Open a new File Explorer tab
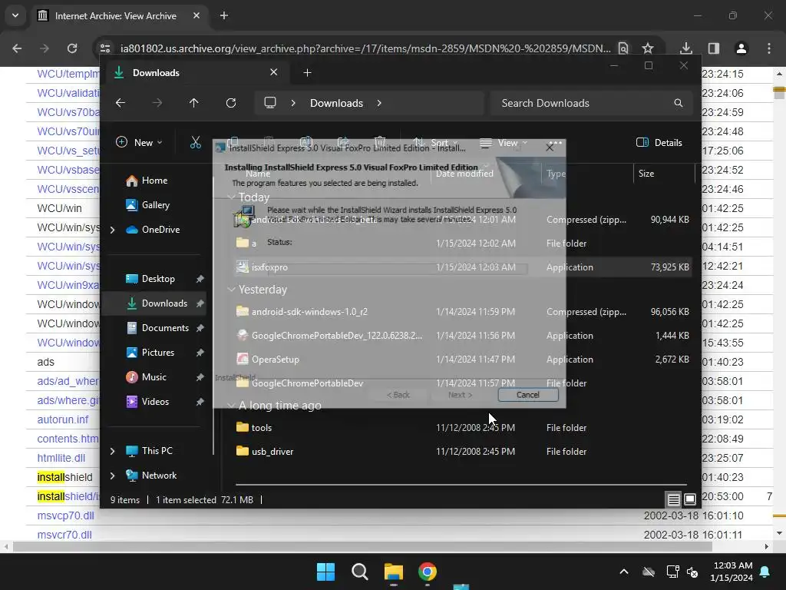This screenshot has width=786, height=590. pyautogui.click(x=307, y=73)
